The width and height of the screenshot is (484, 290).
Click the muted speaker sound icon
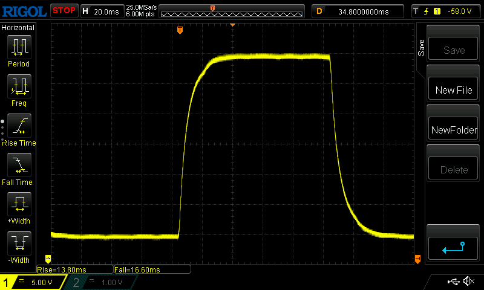pyautogui.click(x=468, y=281)
